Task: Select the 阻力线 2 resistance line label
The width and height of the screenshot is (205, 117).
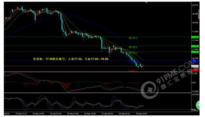Action: (133, 47)
